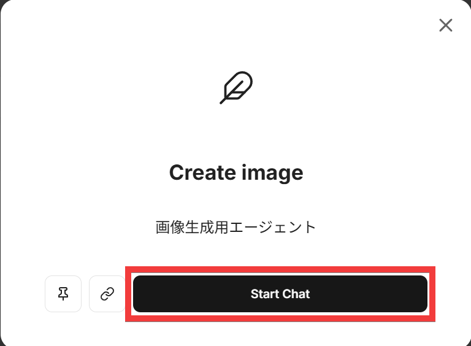Viewport: 471px width, 346px height.
Task: Copy the agent share link
Action: [107, 294]
